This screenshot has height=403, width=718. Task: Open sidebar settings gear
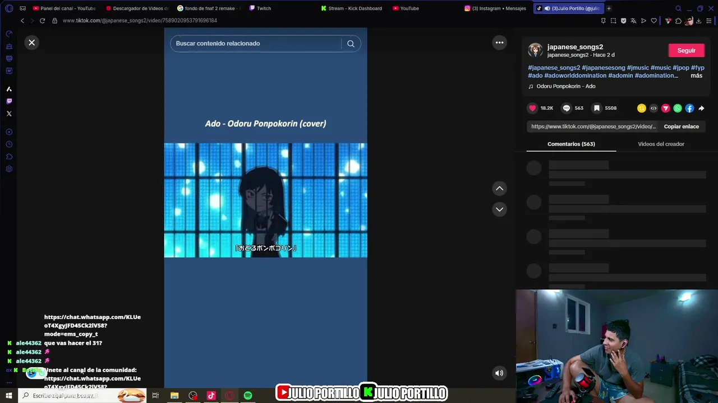(x=9, y=169)
